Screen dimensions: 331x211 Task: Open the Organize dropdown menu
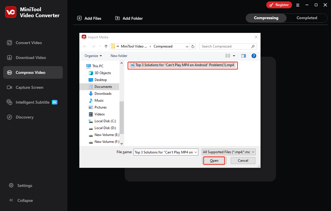(92, 56)
